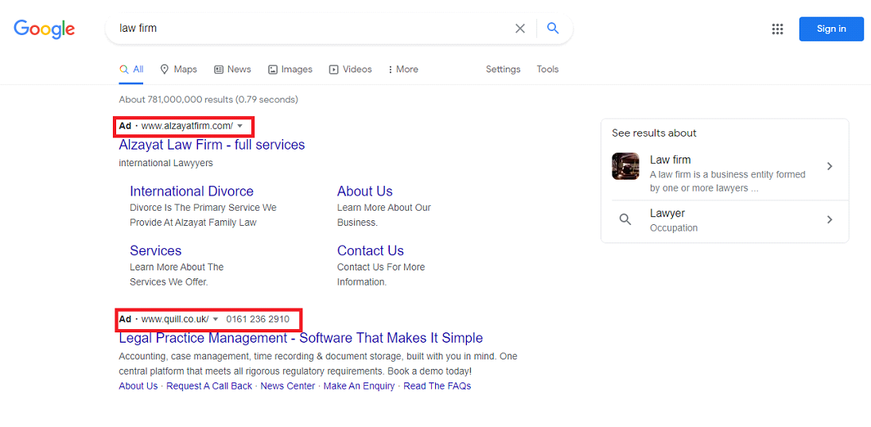Open the Law firm knowledge entry title
This screenshot has height=427, width=871.
click(671, 160)
